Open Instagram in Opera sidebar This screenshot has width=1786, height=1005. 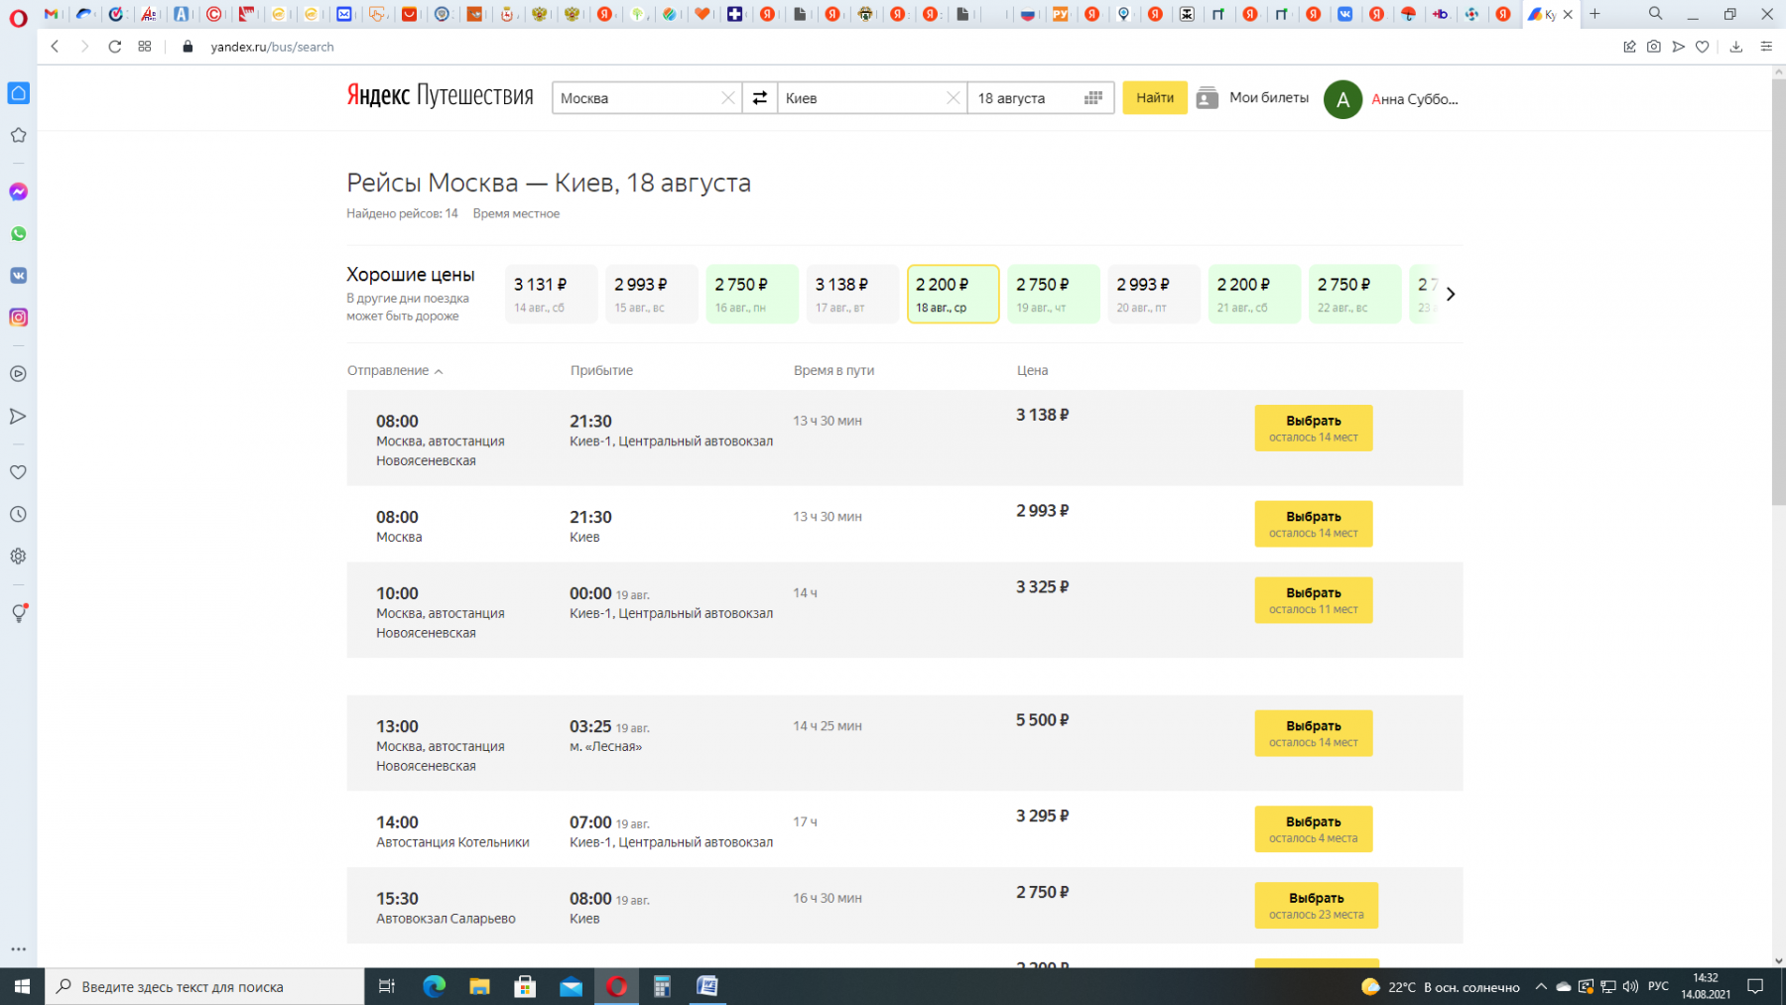pos(19,317)
